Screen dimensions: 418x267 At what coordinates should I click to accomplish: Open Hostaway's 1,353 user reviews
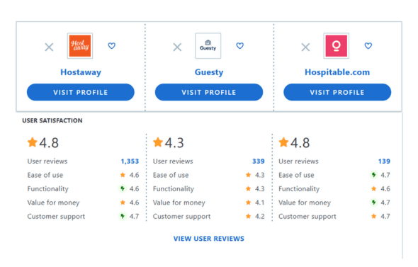click(x=130, y=161)
